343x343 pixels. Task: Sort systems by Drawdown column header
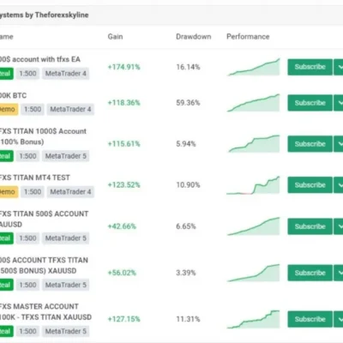[194, 37]
